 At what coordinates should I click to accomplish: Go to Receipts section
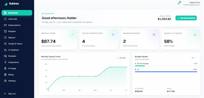pos(17,56)
